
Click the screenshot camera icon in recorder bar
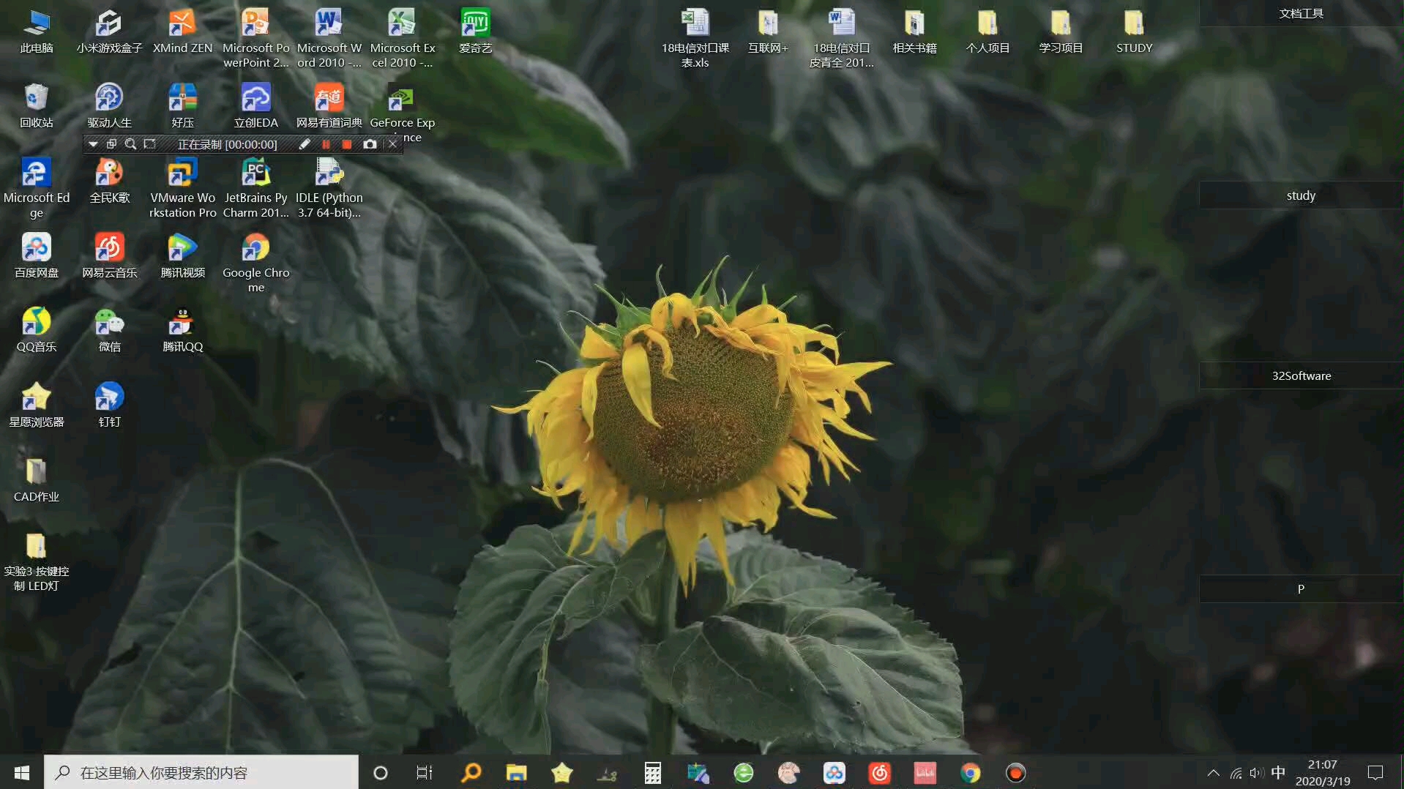pos(370,144)
